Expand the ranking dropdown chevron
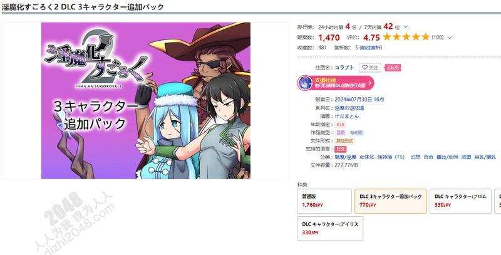Viewport: 501px width, 255px height. point(406,27)
